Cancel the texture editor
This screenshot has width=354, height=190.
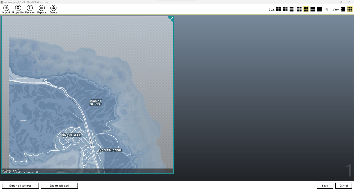point(343,186)
